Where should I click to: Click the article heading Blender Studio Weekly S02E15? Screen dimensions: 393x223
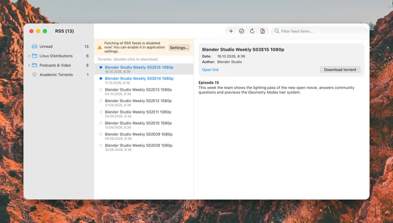click(x=243, y=50)
